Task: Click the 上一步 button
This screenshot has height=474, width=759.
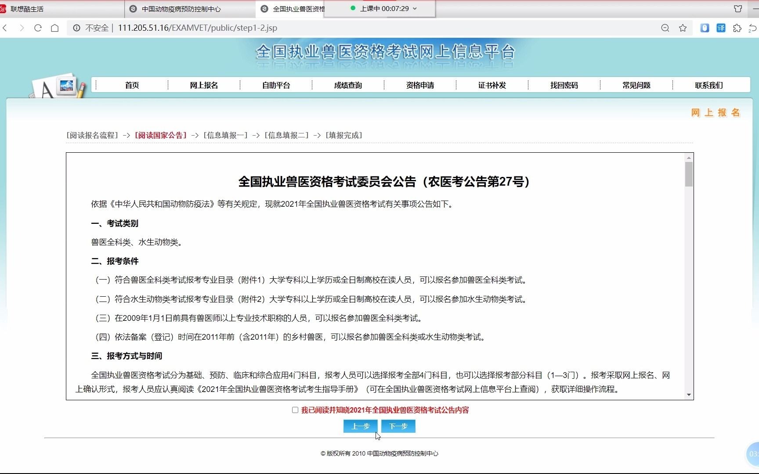Action: pyautogui.click(x=361, y=426)
